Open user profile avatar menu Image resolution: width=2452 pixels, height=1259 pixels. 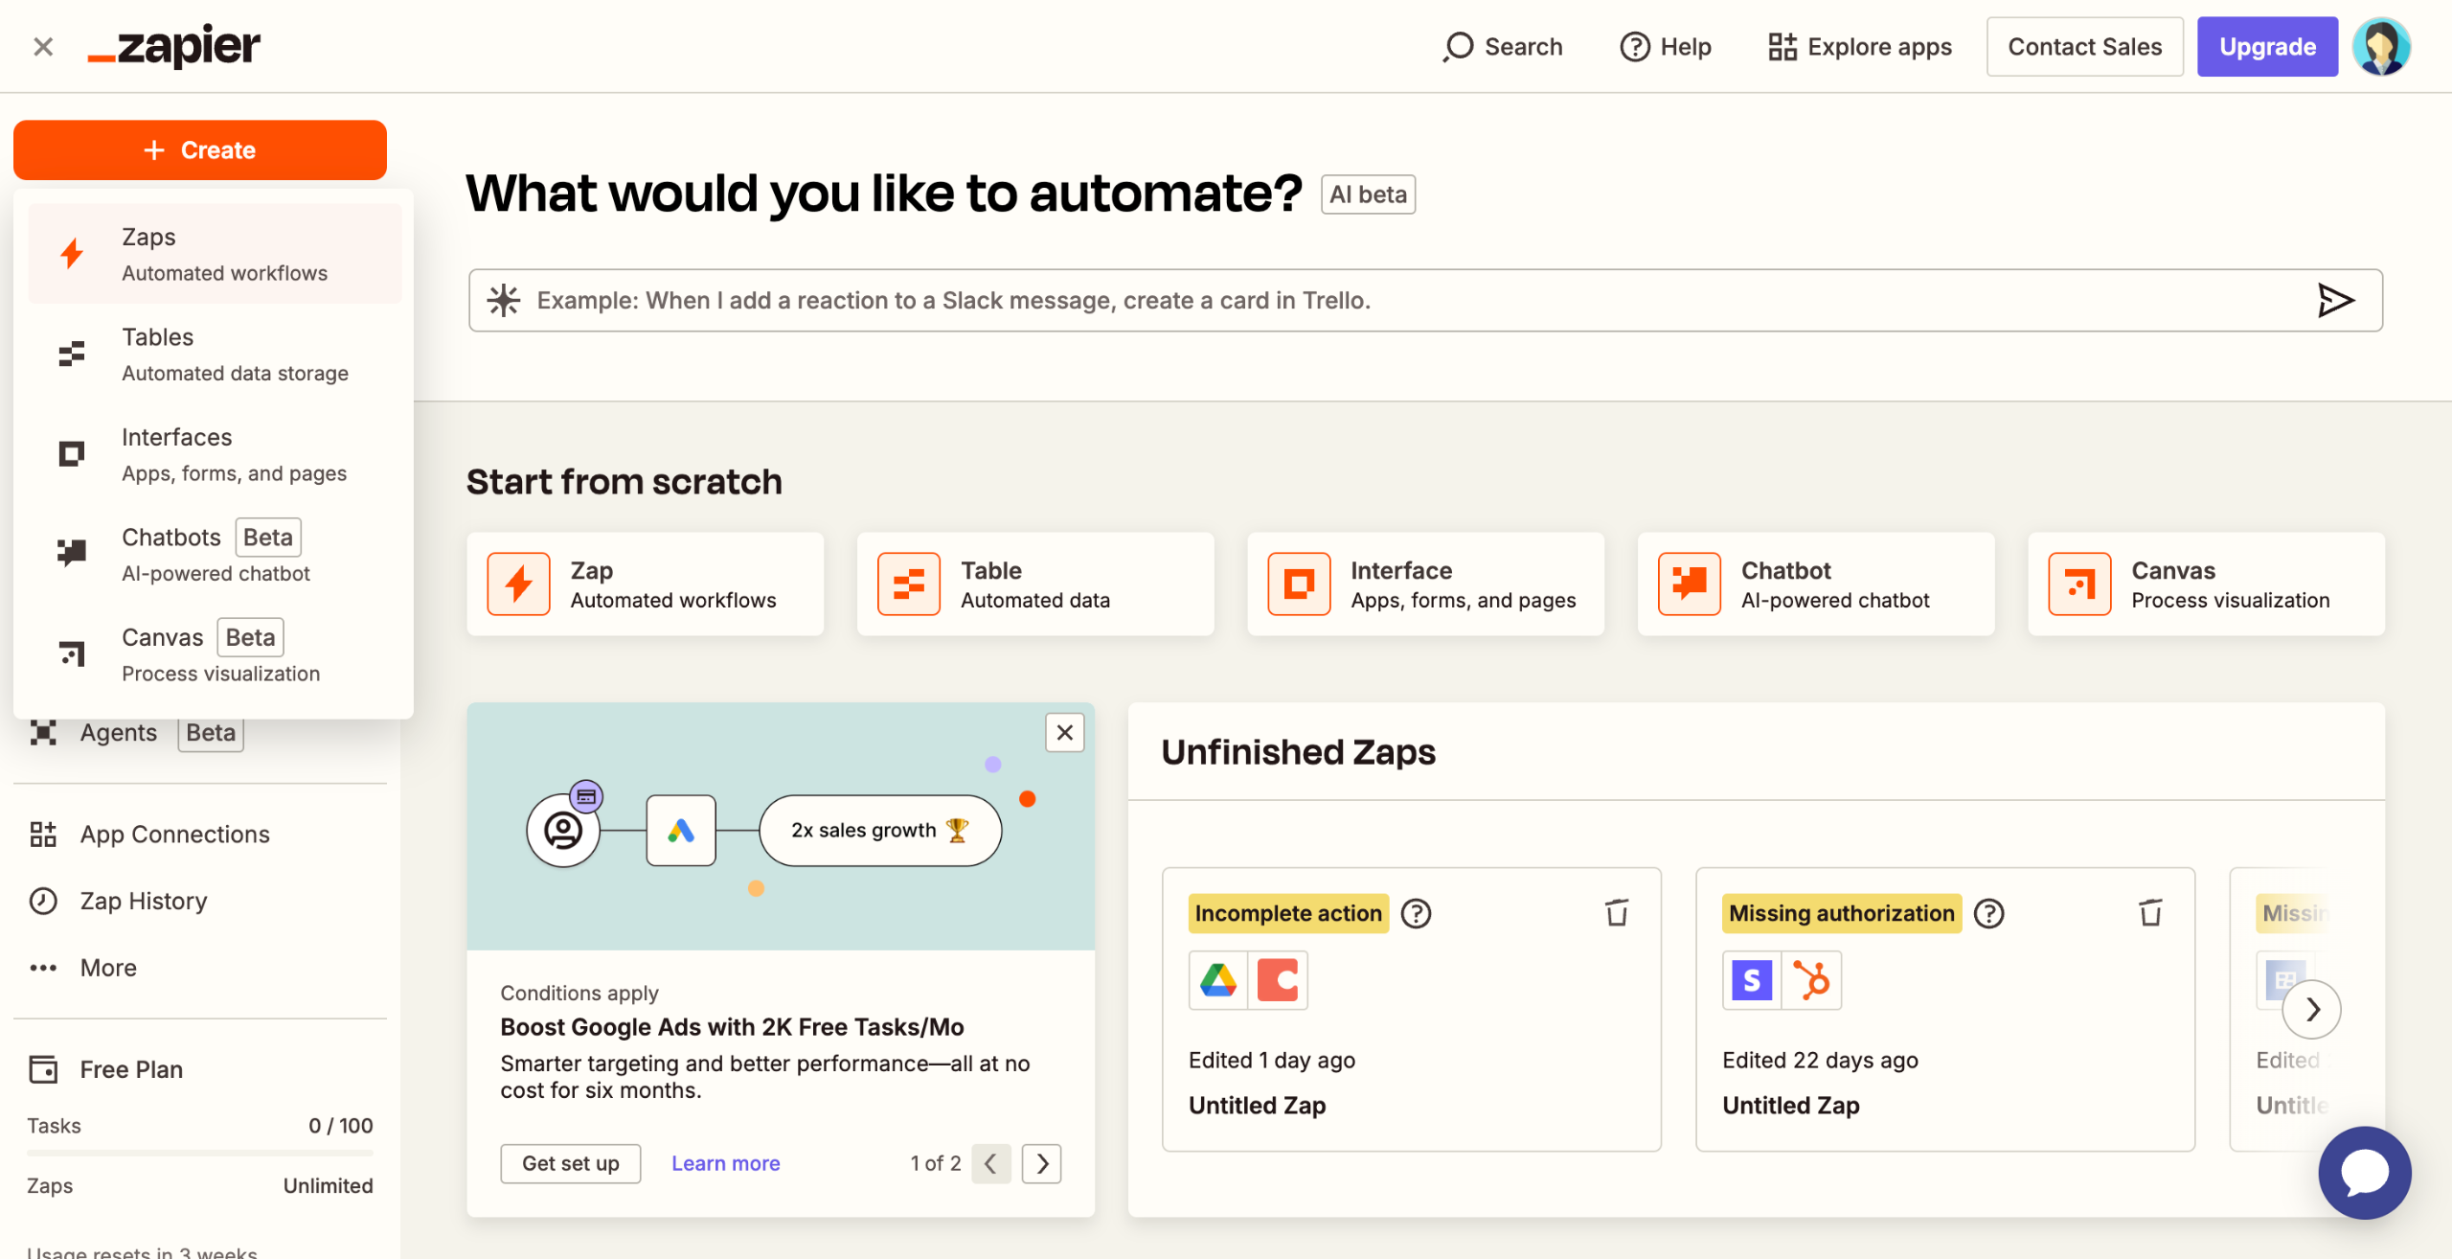tap(2381, 47)
